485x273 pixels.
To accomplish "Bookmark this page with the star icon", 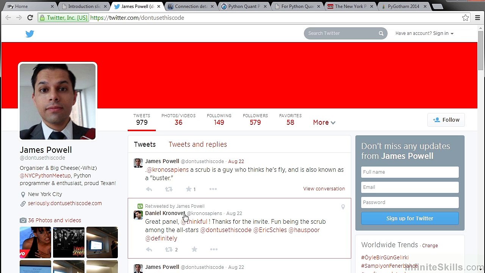I will pos(465,18).
